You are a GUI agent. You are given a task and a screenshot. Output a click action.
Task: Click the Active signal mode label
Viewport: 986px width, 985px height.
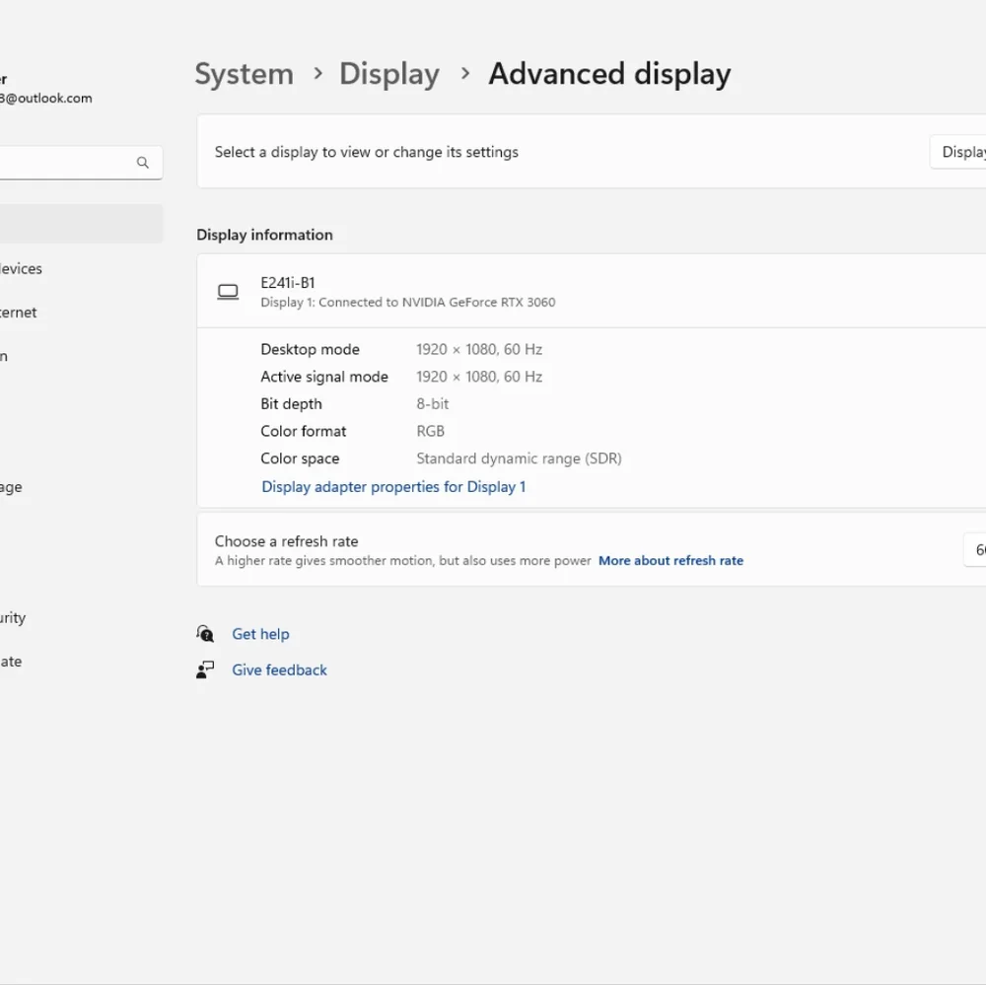click(x=324, y=377)
